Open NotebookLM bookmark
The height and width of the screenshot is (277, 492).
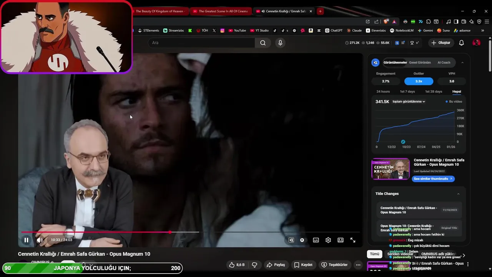coord(402,30)
